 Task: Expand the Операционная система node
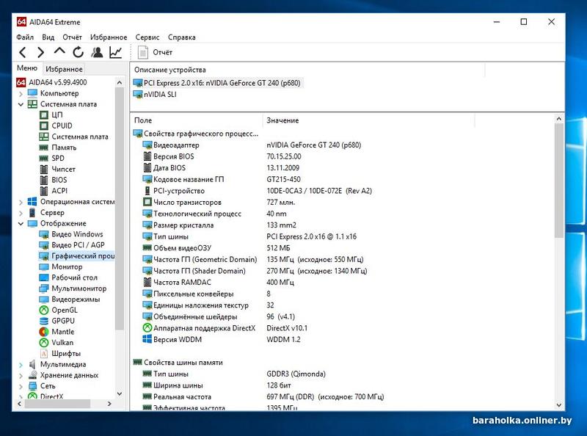(x=21, y=203)
